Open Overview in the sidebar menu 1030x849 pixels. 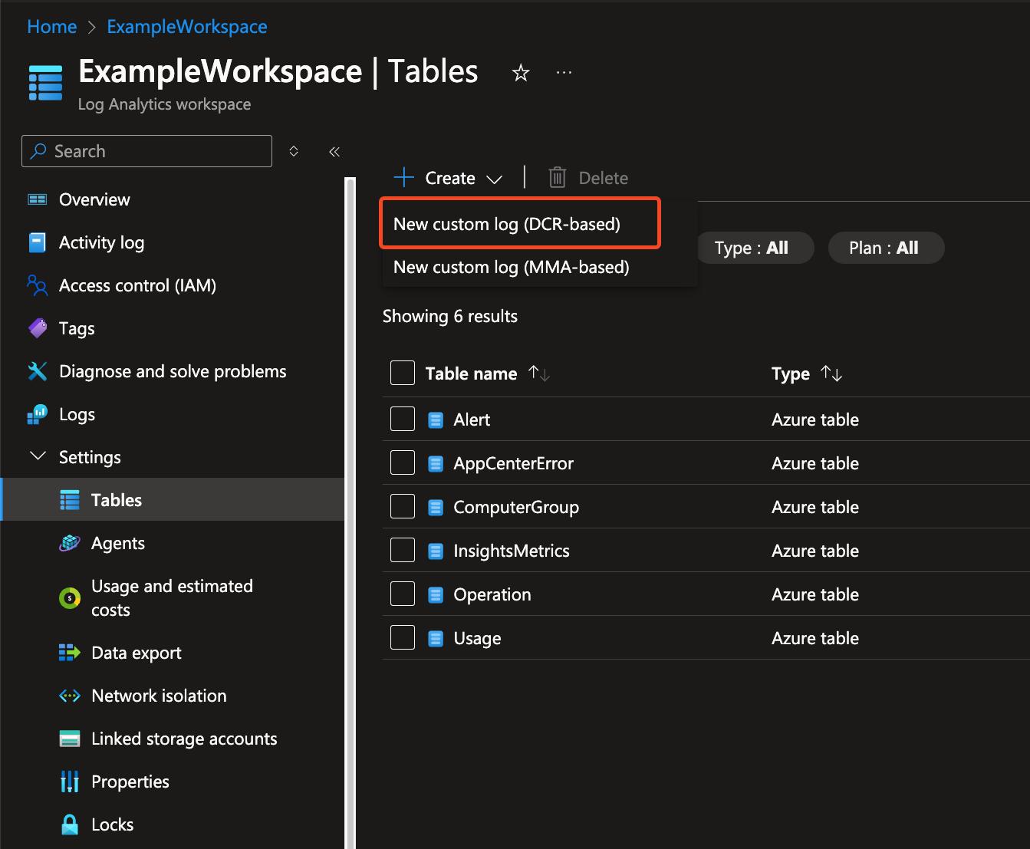95,199
